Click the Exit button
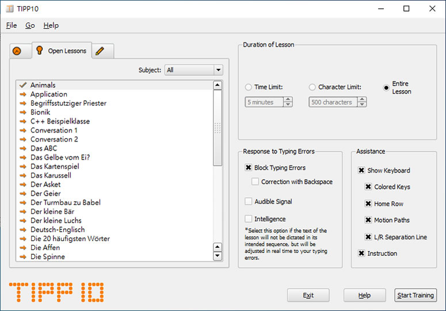 coord(308,295)
